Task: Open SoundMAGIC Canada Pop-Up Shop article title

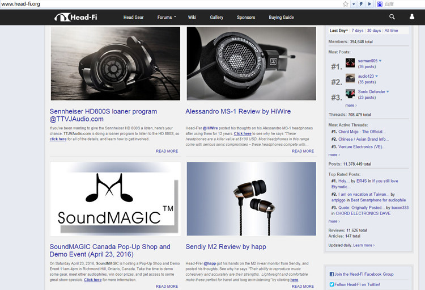Action: point(110,250)
